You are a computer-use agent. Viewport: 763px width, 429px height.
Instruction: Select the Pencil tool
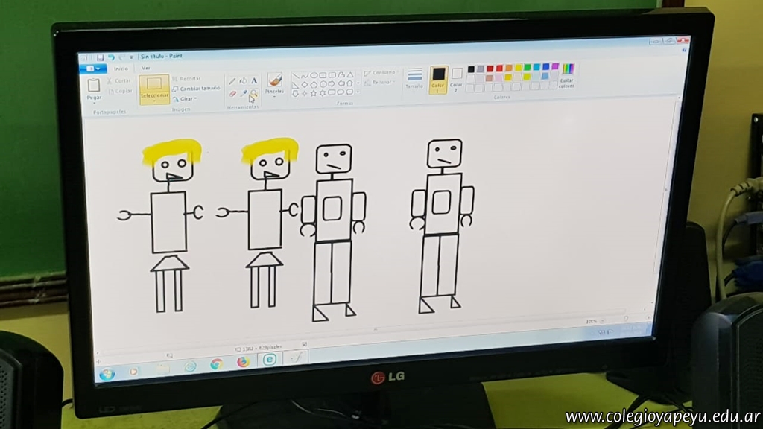(232, 81)
